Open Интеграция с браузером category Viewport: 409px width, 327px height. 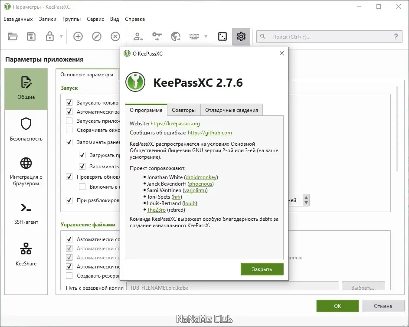click(26, 172)
